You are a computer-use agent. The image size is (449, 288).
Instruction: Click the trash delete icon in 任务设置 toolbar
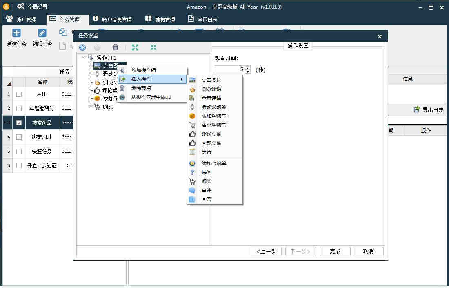pos(116,47)
